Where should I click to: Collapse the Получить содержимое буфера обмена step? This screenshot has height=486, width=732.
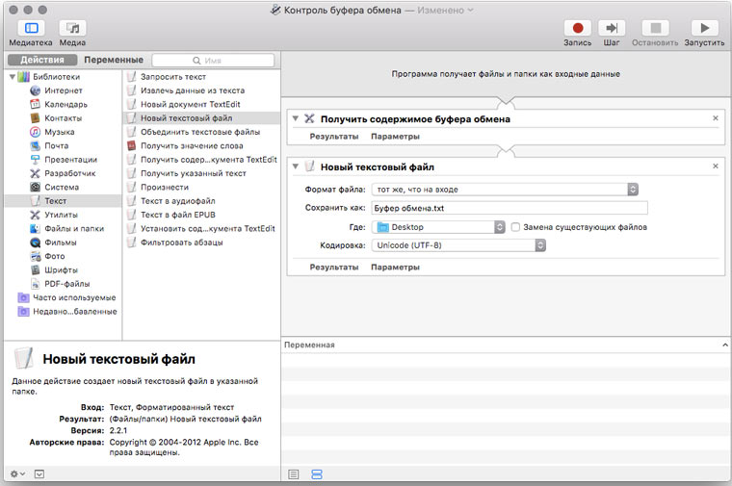point(295,118)
